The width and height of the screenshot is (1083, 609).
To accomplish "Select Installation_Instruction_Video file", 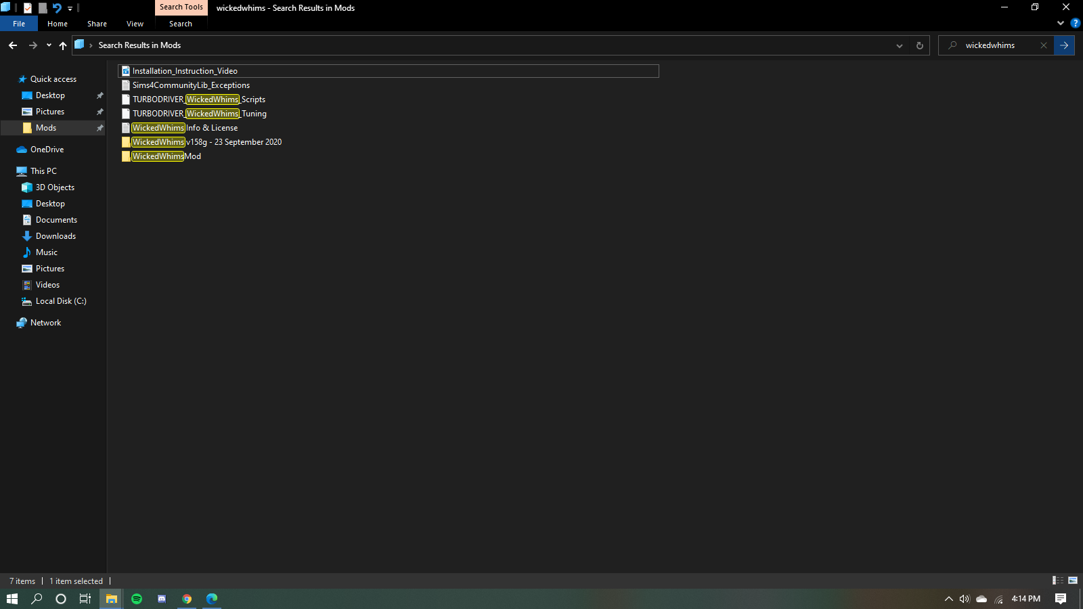I will coord(388,71).
